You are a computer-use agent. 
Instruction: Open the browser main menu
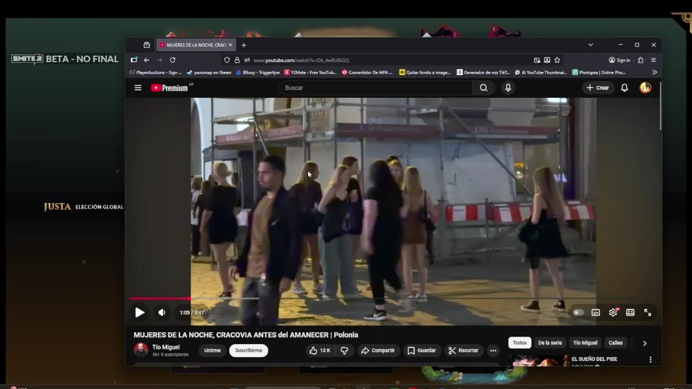click(654, 60)
